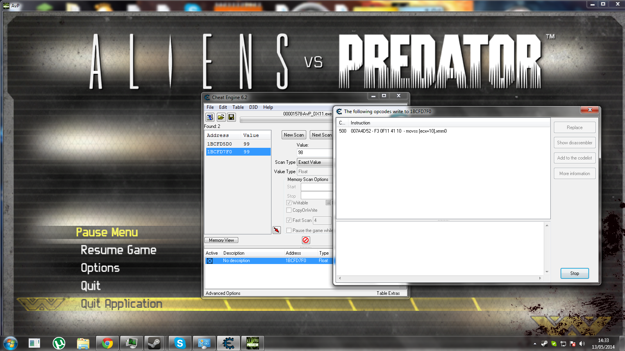
Task: Select Quit Application in Pause Menu
Action: tap(121, 304)
